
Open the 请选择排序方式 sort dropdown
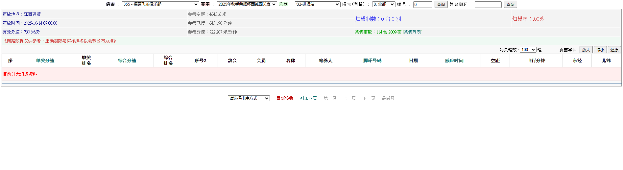249,98
